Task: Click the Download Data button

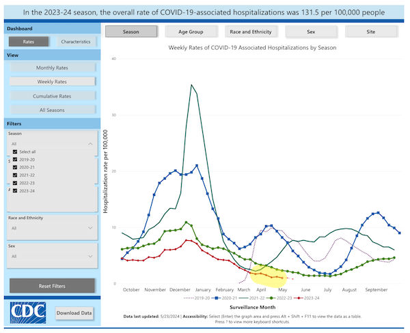Action: tap(74, 313)
